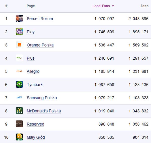
Task: Click the Mały Głód logo thumbnail
Action: 19,137
